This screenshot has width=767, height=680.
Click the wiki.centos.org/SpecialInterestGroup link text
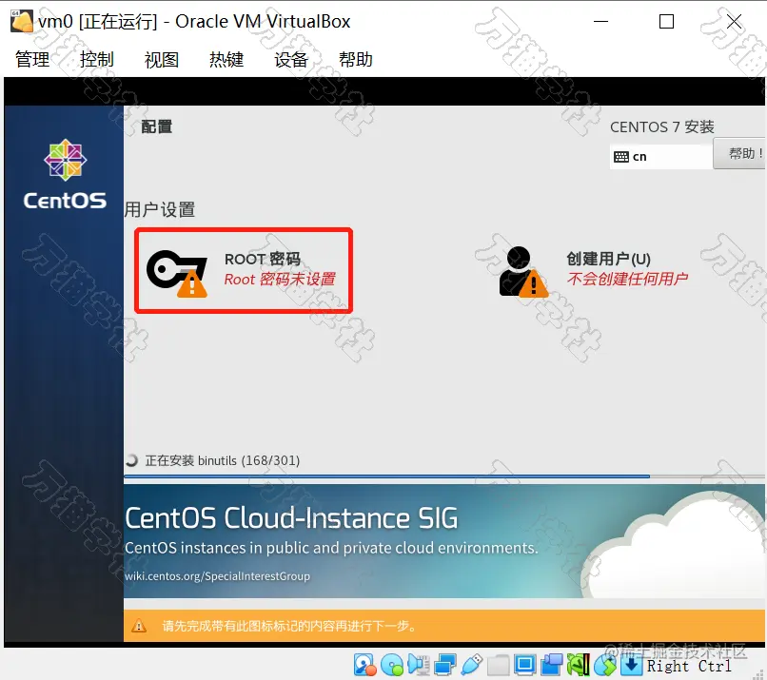(x=217, y=576)
